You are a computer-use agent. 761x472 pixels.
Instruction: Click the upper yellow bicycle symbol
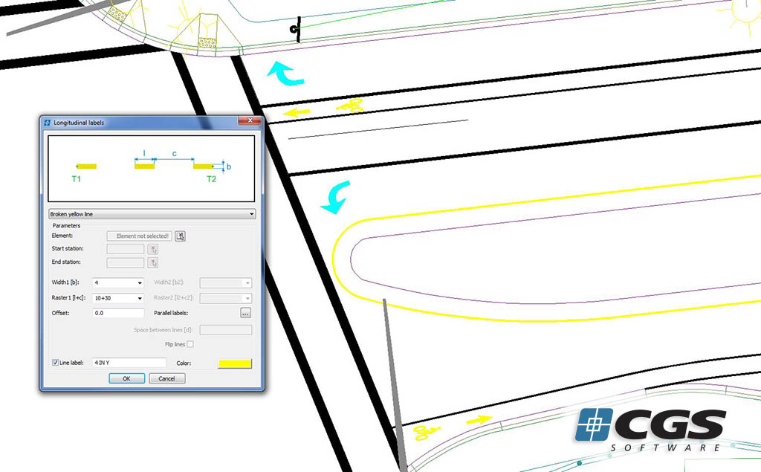tap(351, 106)
